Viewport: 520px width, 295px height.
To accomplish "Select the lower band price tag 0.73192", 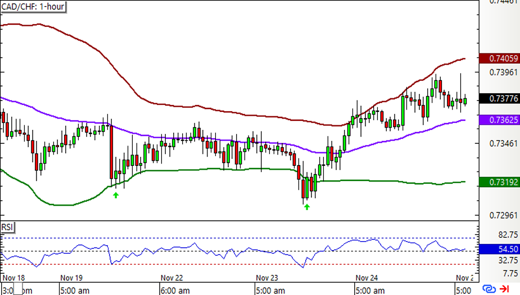I will 499,182.
